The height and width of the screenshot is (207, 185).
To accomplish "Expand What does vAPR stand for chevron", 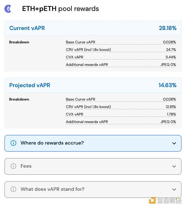I will [x=174, y=190].
